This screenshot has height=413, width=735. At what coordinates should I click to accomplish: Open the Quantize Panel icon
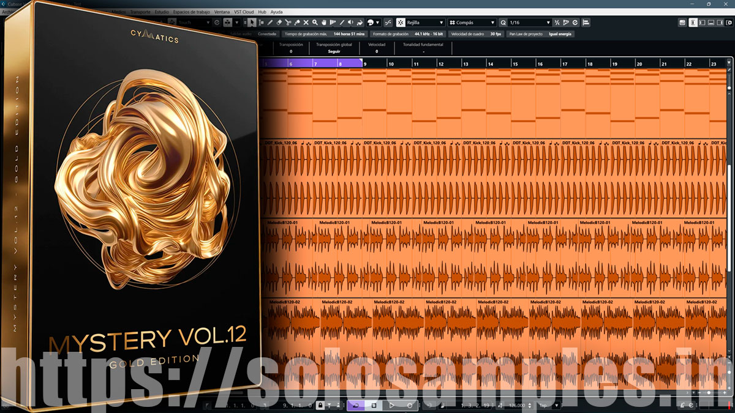pos(575,22)
